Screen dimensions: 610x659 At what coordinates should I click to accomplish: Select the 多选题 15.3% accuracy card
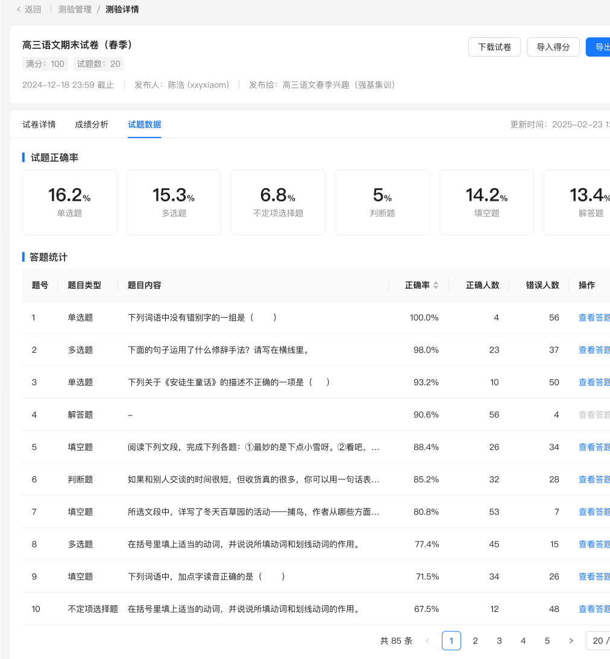click(x=174, y=202)
